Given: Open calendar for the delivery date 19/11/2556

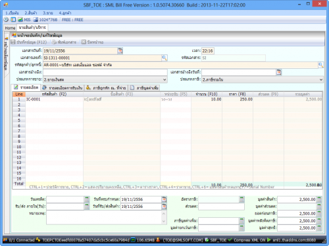Looking at the screenshot, I should pos(164,206).
